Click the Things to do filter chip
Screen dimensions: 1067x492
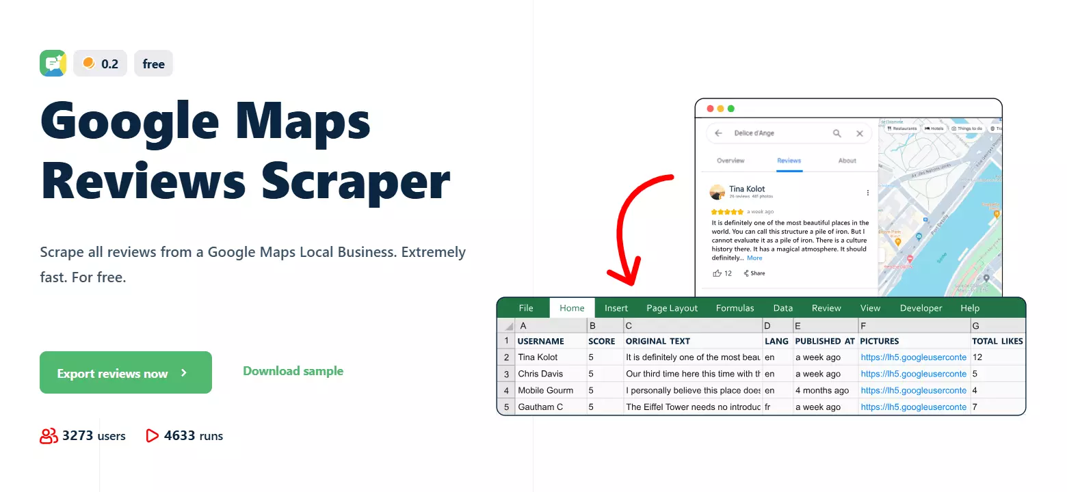[x=967, y=128]
